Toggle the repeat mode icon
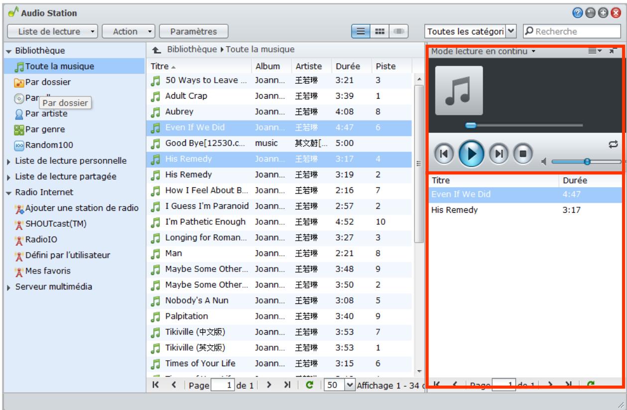 [613, 144]
